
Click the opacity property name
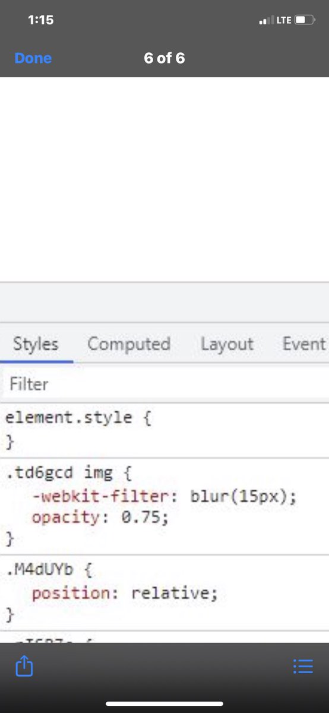(65, 518)
